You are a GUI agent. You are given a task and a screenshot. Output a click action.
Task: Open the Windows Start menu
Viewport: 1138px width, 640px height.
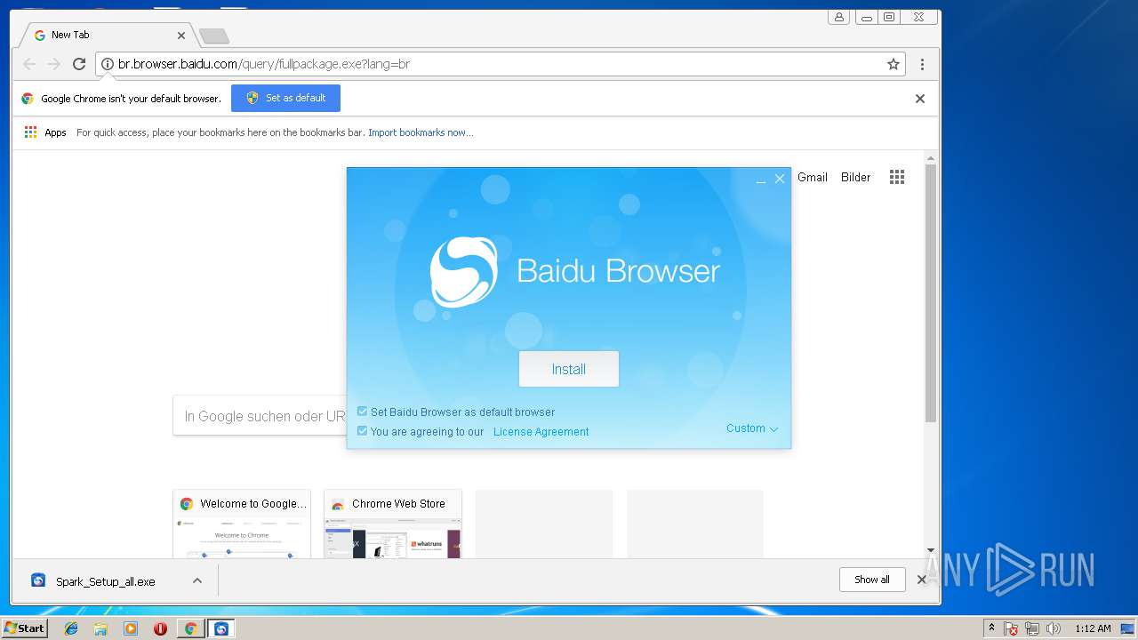pos(24,628)
